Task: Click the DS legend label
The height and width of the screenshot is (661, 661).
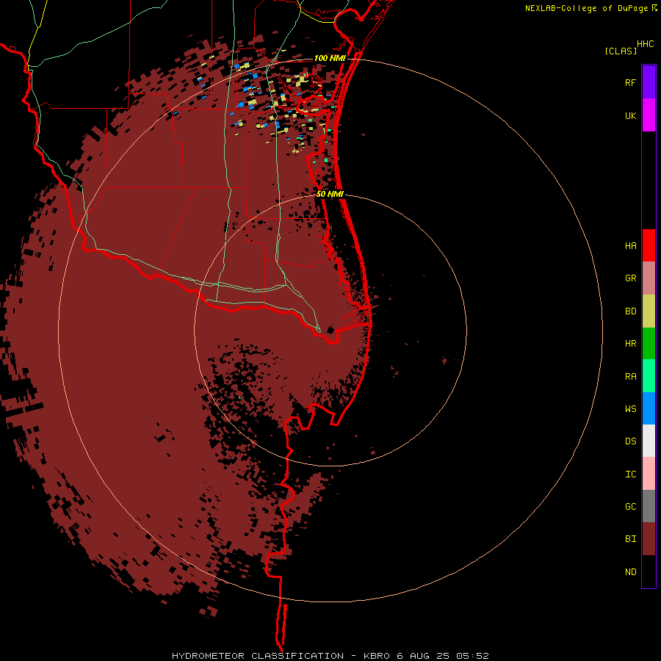Action: point(630,441)
